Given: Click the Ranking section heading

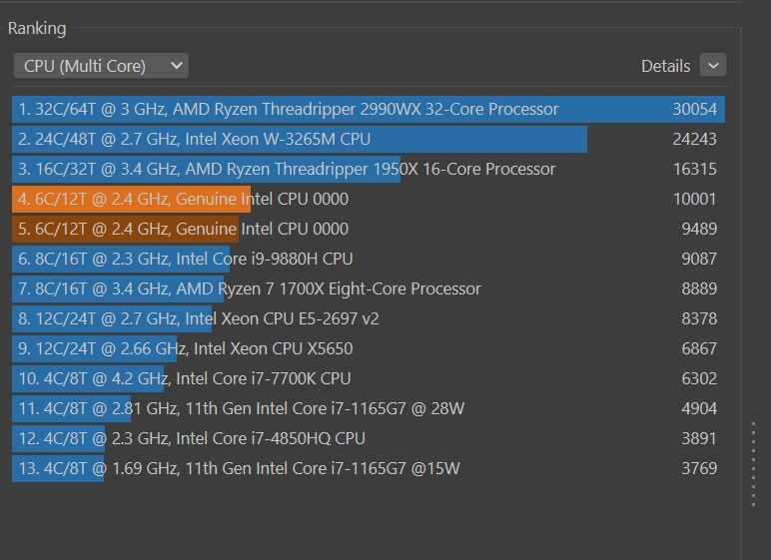Looking at the screenshot, I should 37,28.
